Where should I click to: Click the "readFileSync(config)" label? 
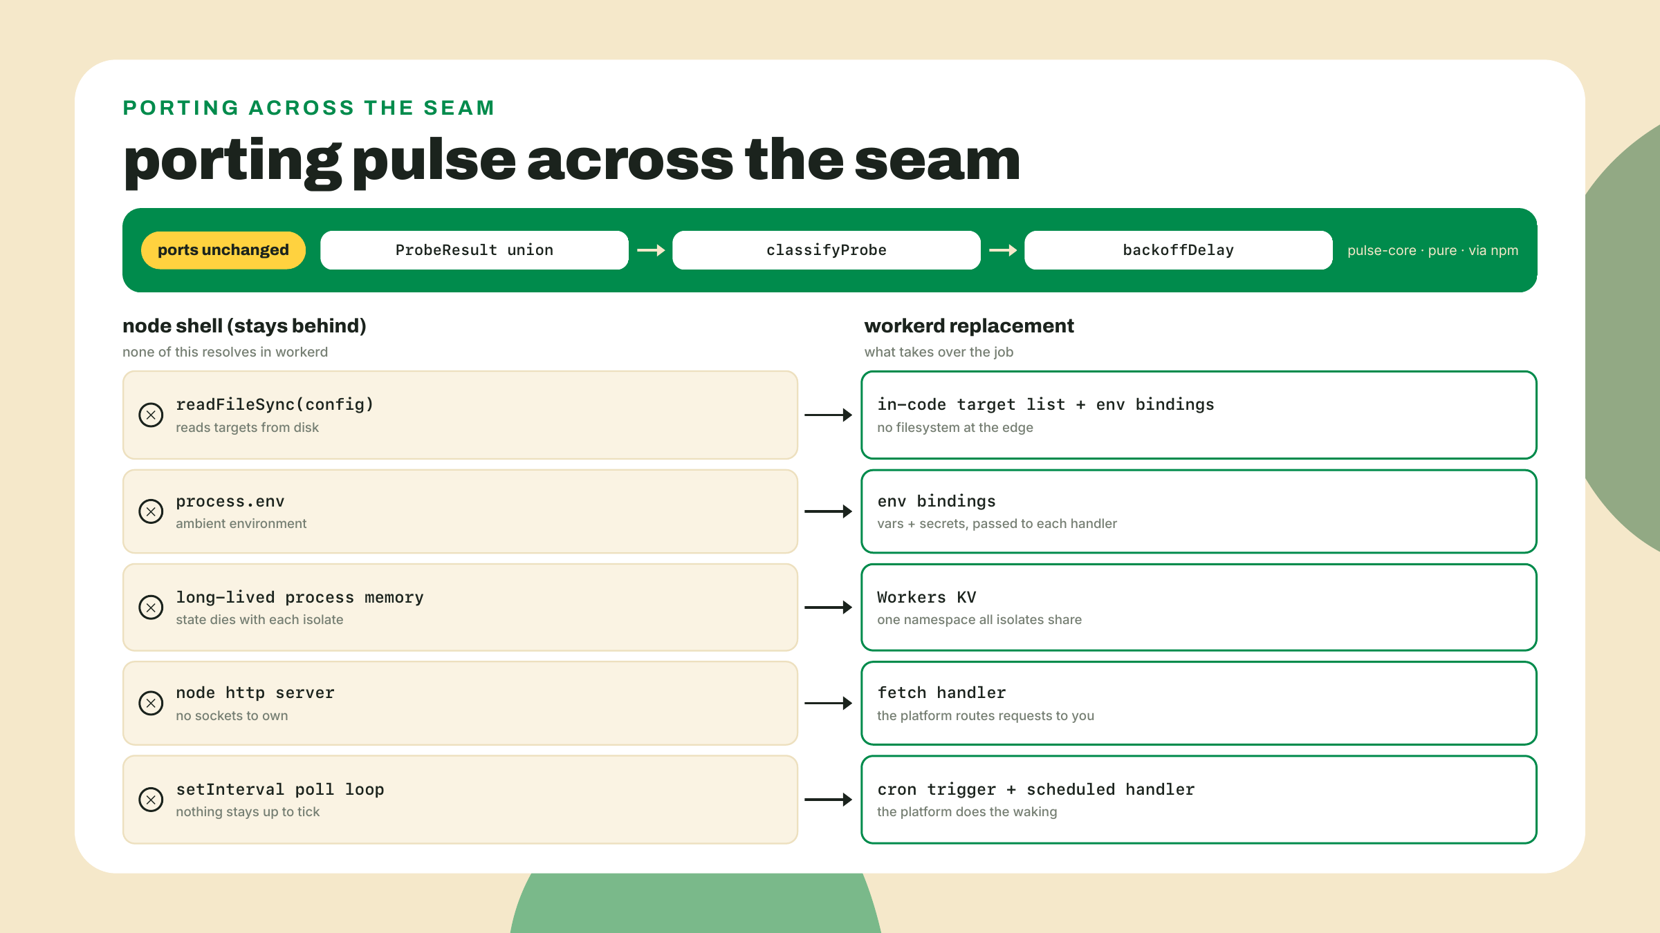click(x=275, y=404)
